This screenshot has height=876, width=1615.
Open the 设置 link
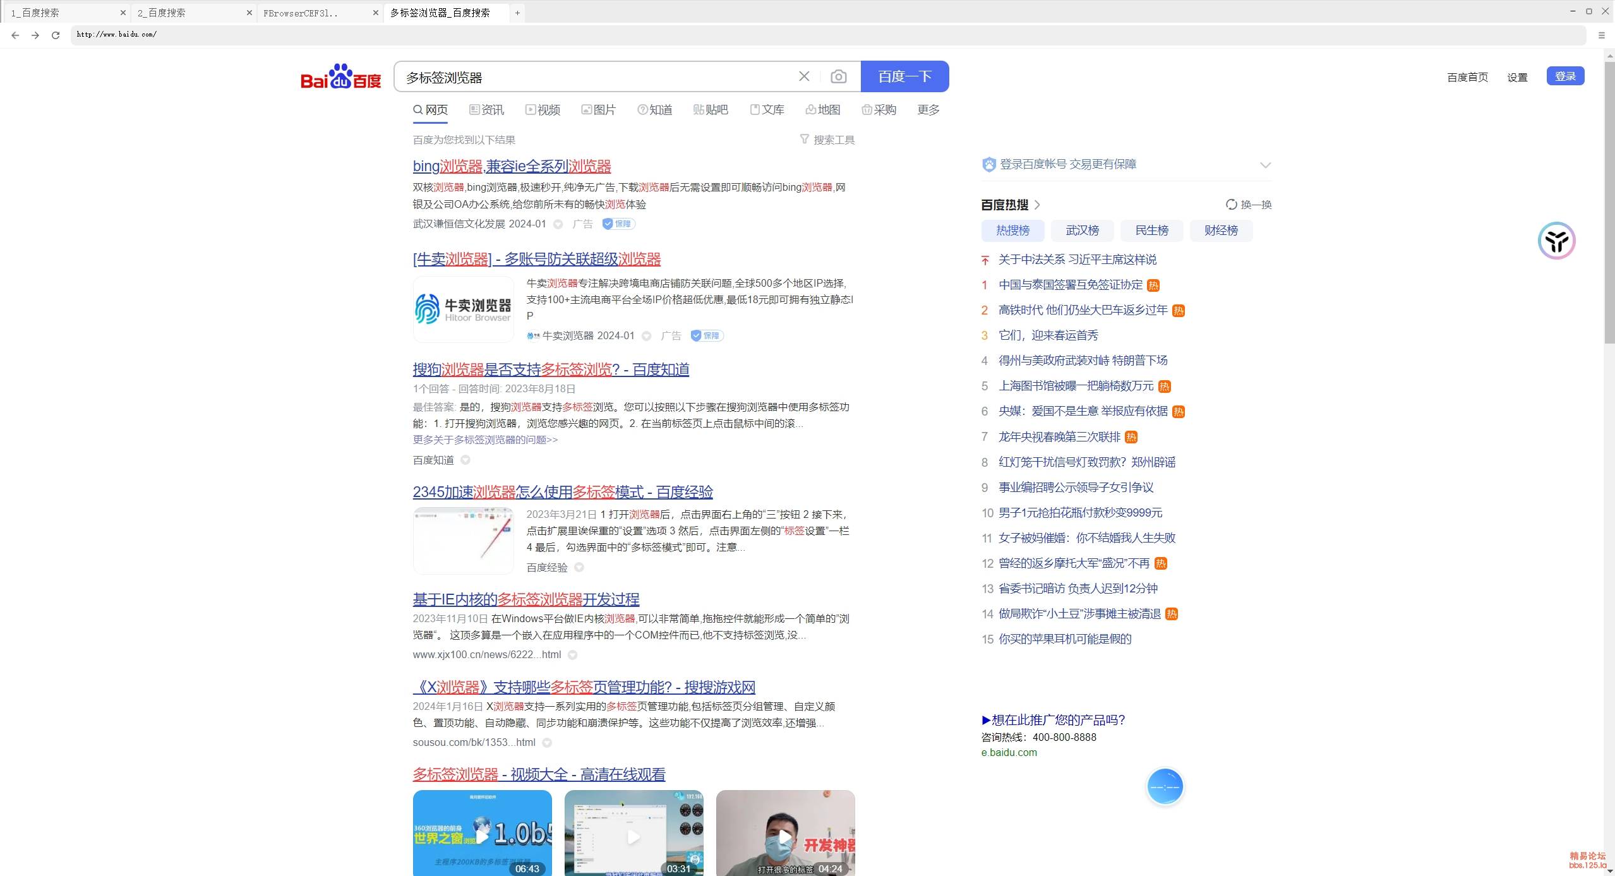1517,78
